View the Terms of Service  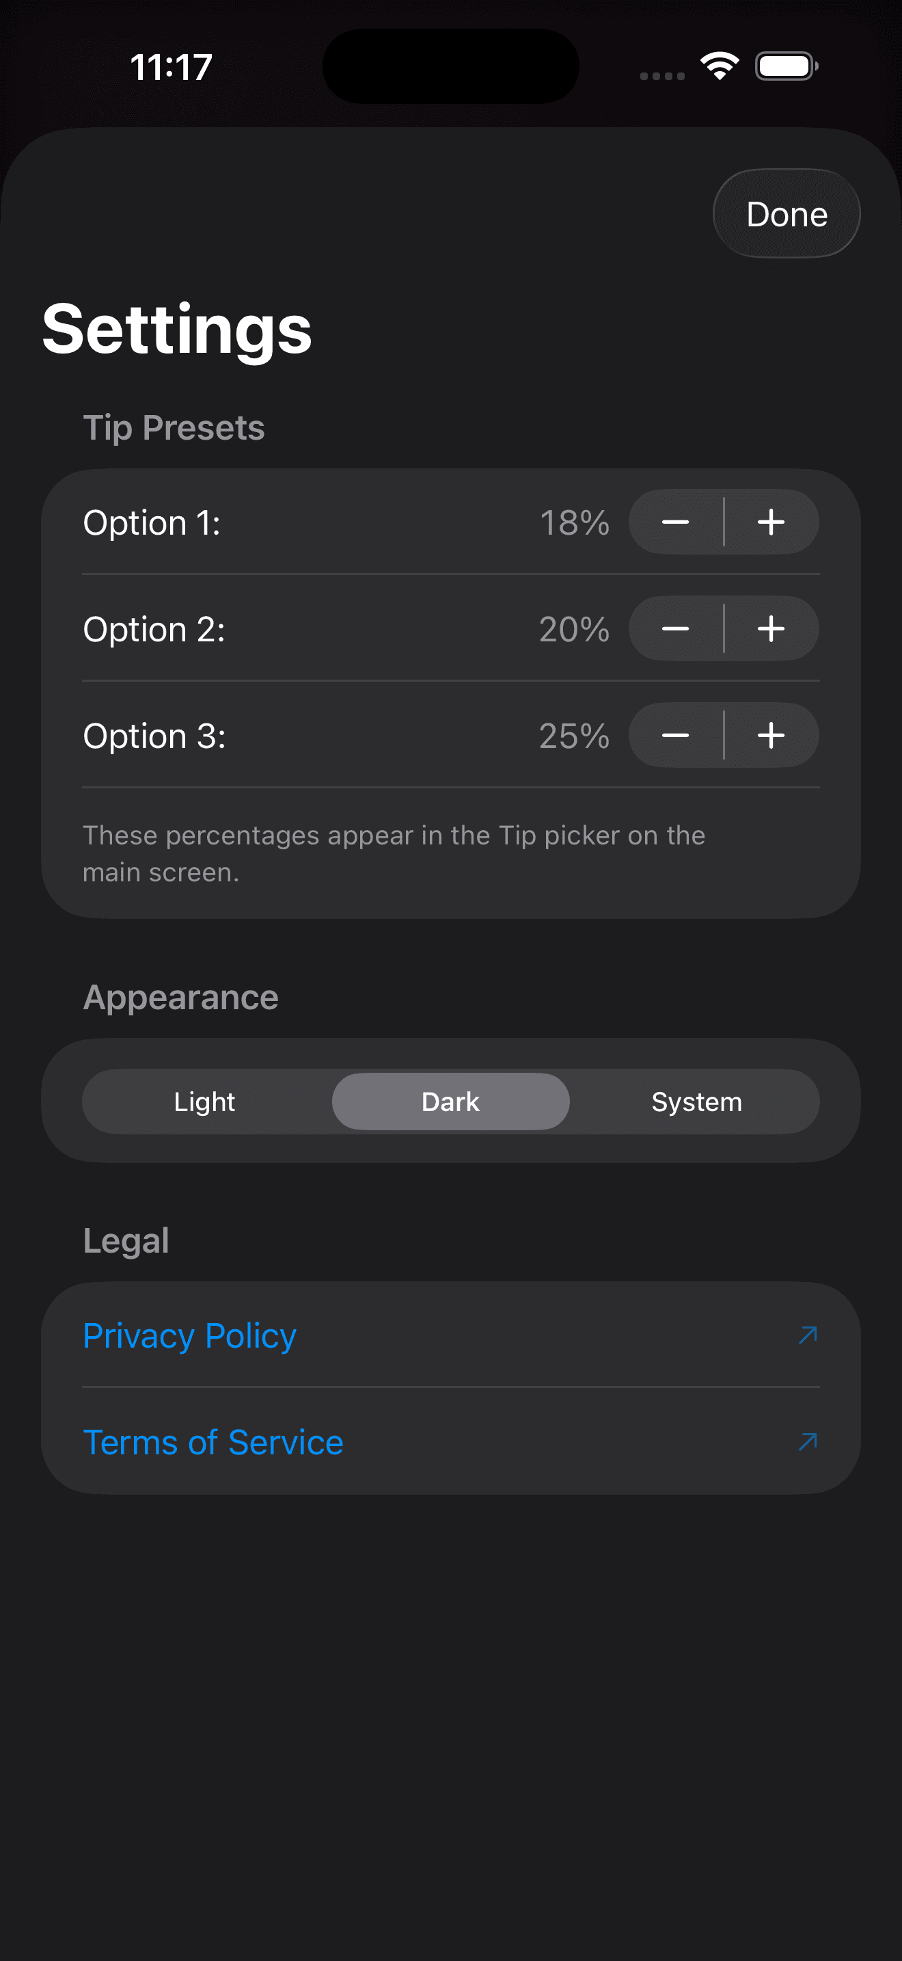[x=213, y=1441]
